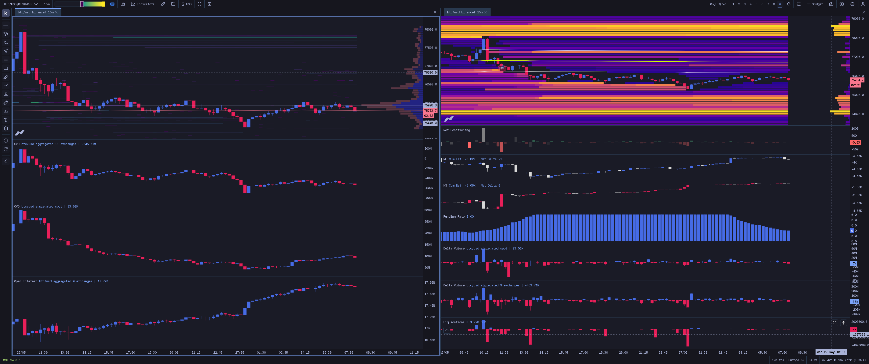Image resolution: width=869 pixels, height=364 pixels.
Task: Open the BTC/USD@BINANCEF symbol selector
Action: click(x=20, y=4)
